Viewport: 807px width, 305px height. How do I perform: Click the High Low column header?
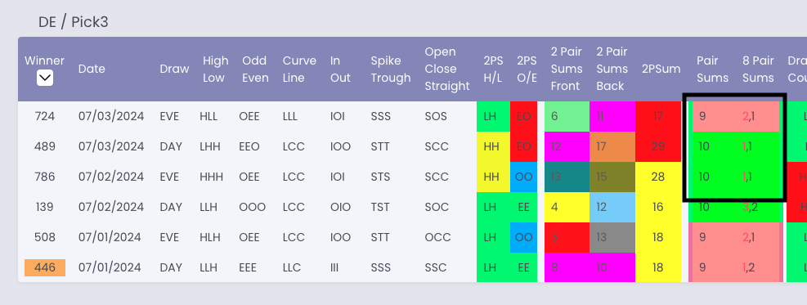[x=215, y=69]
